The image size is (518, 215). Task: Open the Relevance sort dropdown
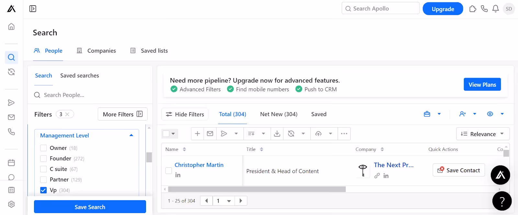coord(483,134)
